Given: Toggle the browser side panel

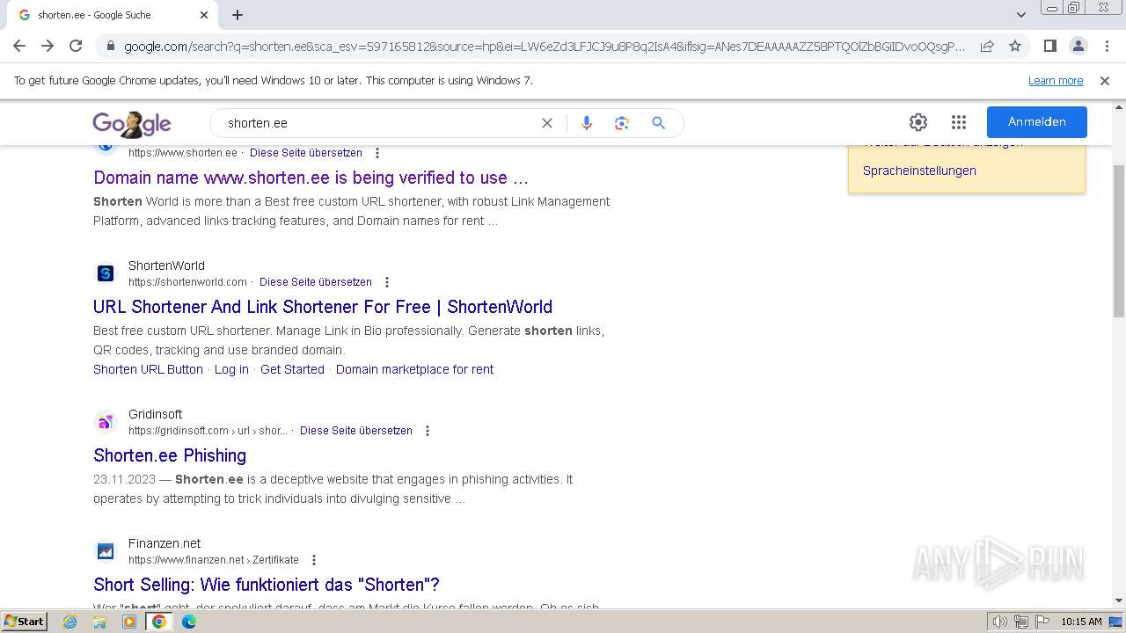Looking at the screenshot, I should click(1050, 46).
